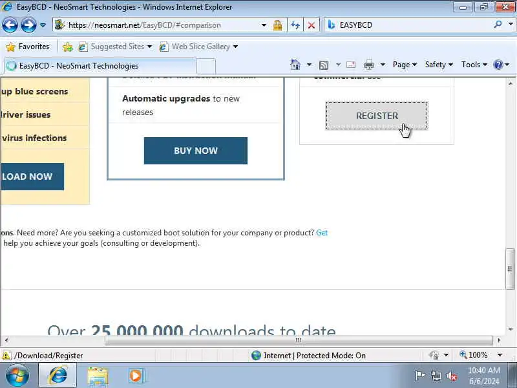Refresh the page with the refresh icon
Viewport: 517px width, 388px height.
[x=295, y=25]
